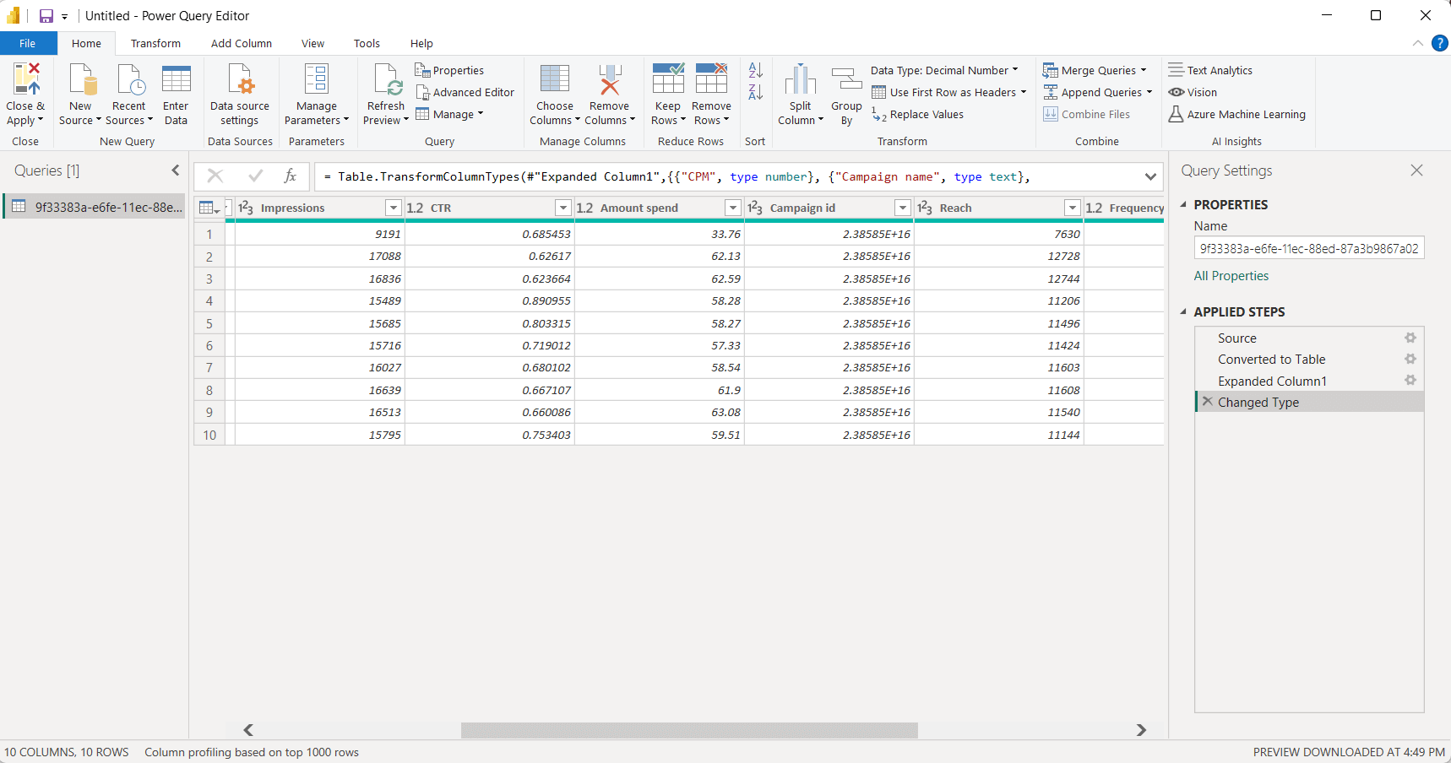
Task: Click the Choose Columns icon
Action: [x=555, y=78]
